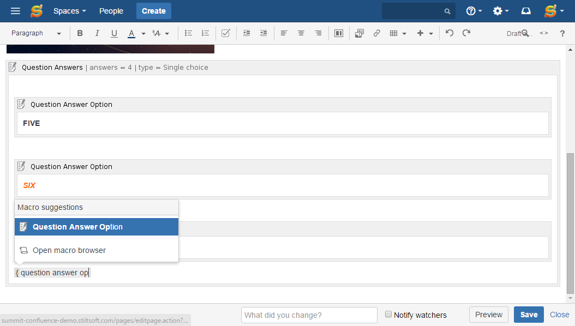Open the settings gear menu
The width and height of the screenshot is (575, 326).
coord(501,11)
